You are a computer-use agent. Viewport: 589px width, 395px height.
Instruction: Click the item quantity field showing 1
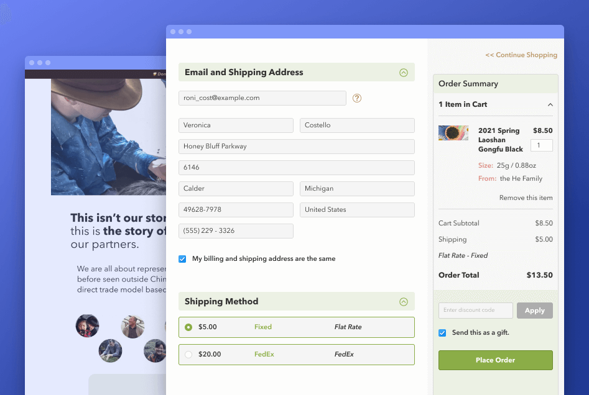(x=541, y=145)
